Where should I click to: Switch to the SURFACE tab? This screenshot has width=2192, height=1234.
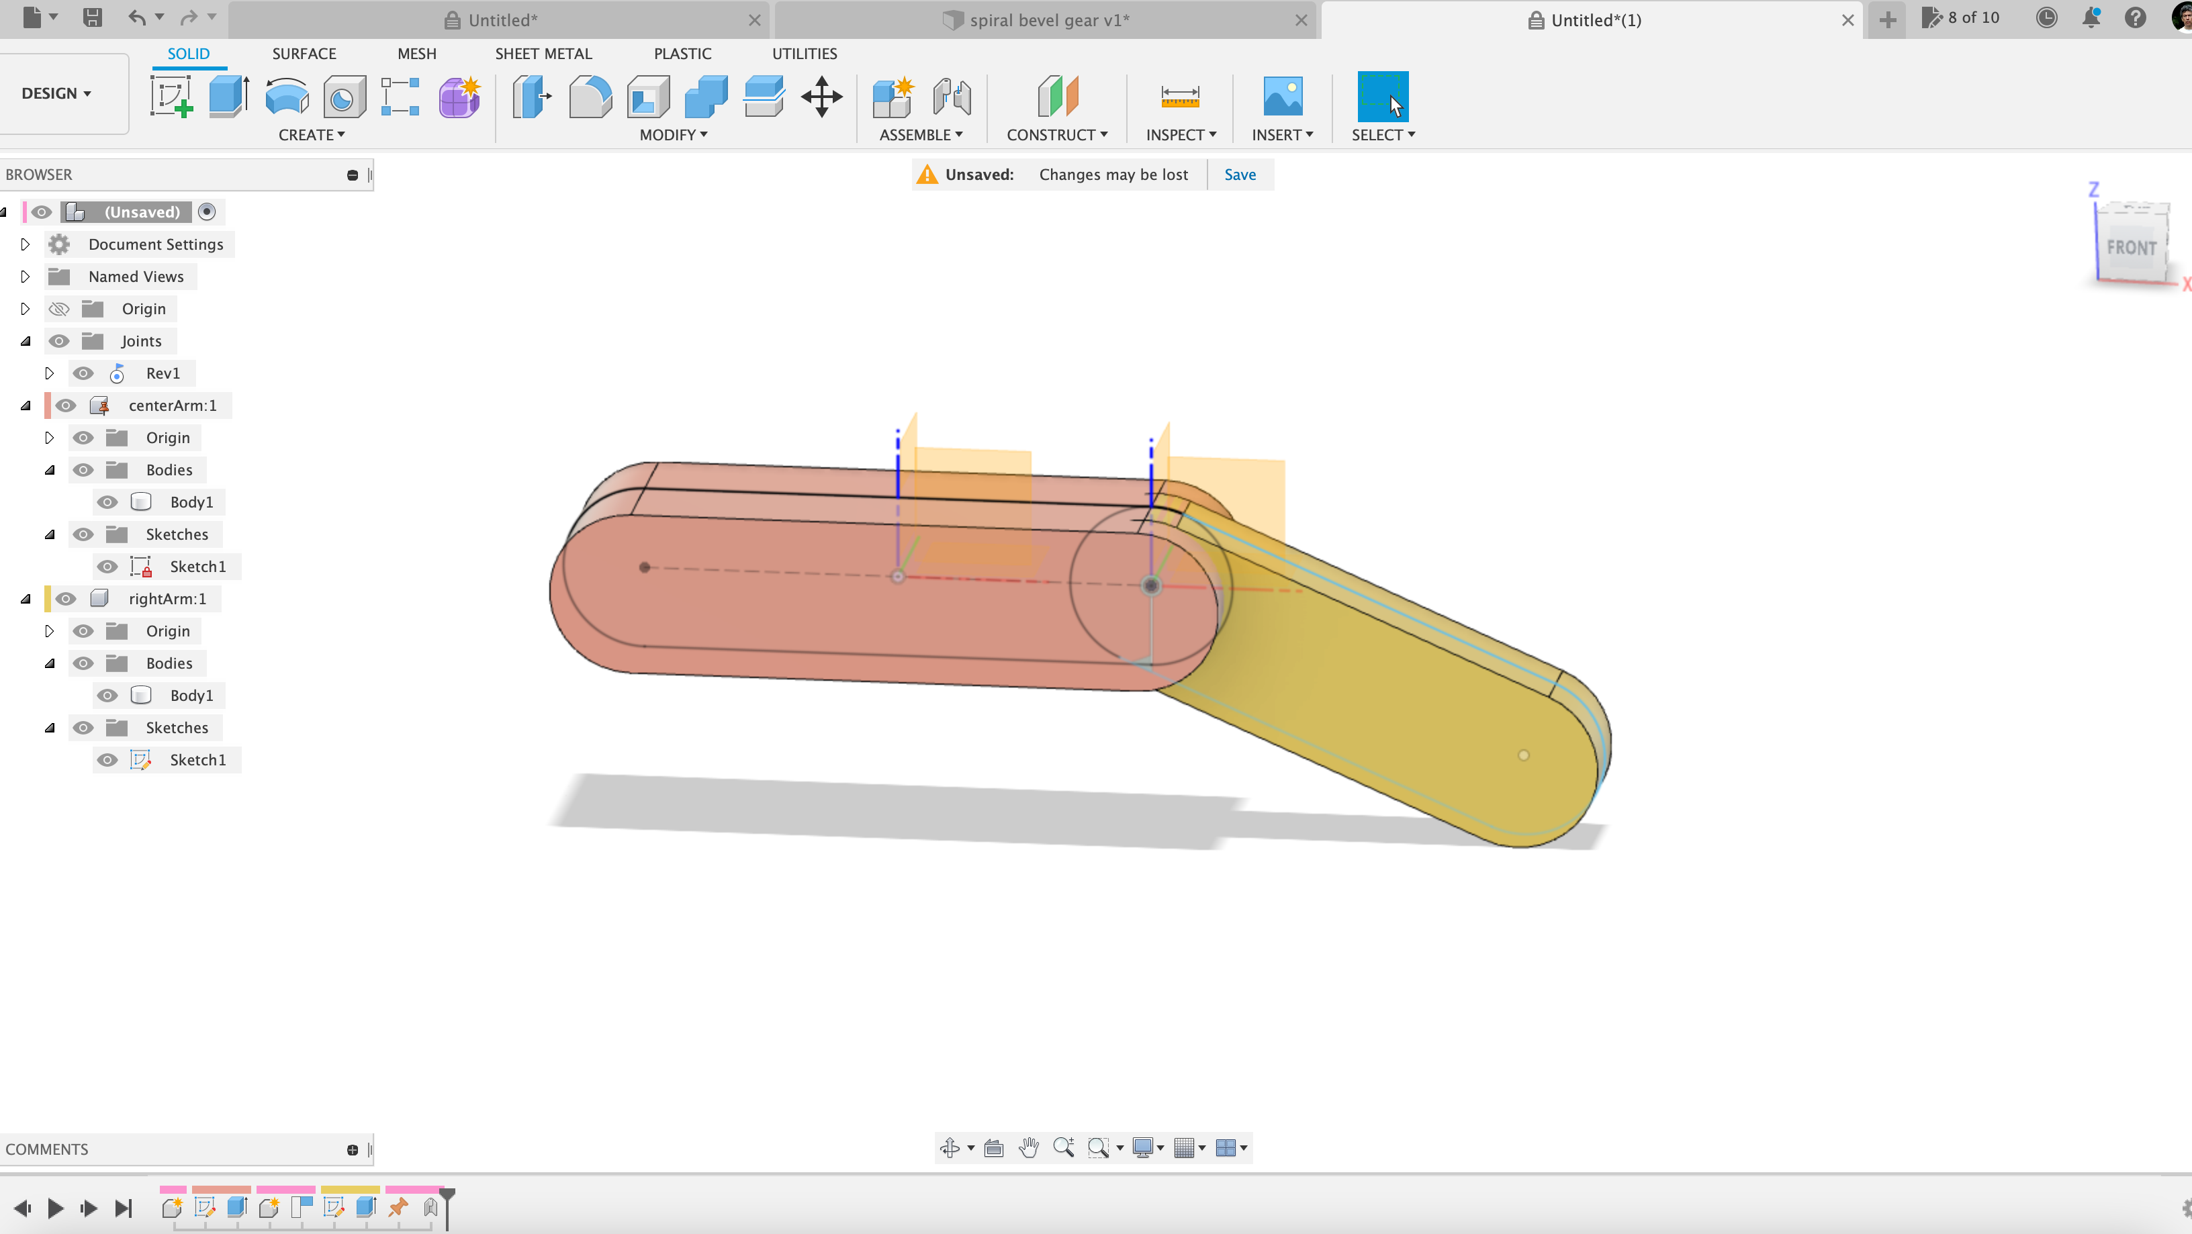[304, 54]
